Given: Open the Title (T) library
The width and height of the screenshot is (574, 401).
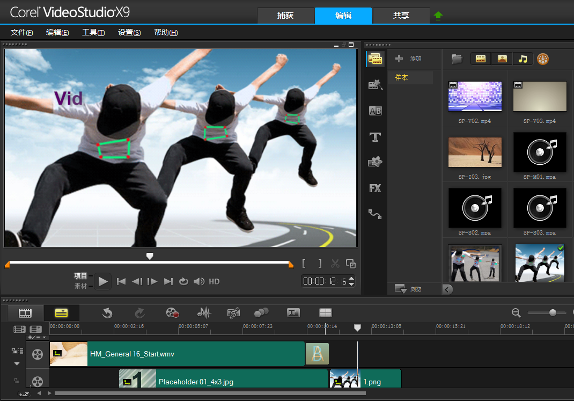Looking at the screenshot, I should [375, 137].
